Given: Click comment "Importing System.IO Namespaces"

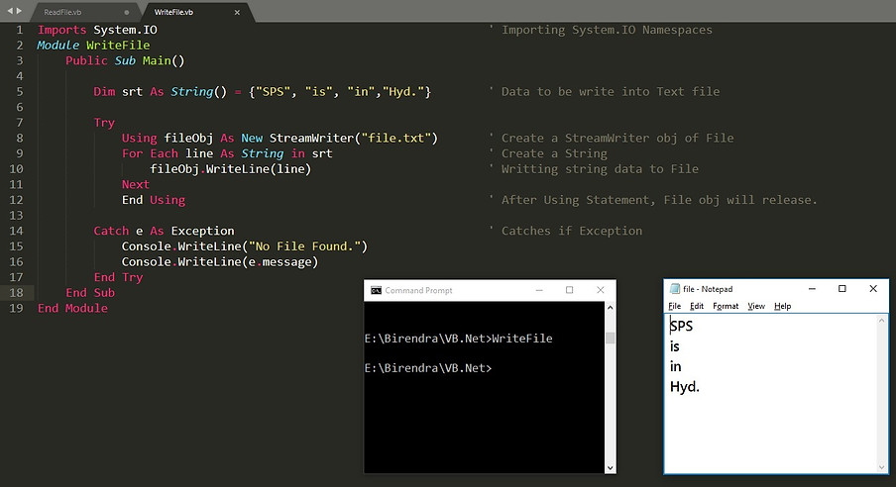Looking at the screenshot, I should [x=607, y=30].
